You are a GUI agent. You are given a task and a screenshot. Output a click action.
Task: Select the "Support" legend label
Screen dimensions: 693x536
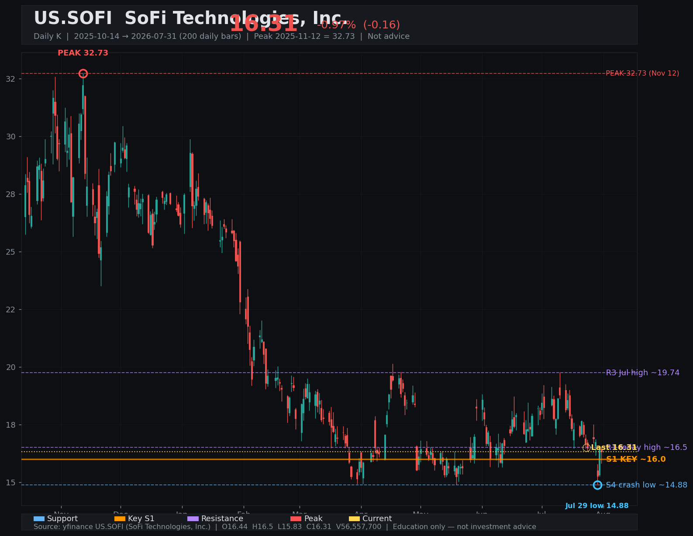pyautogui.click(x=62, y=519)
